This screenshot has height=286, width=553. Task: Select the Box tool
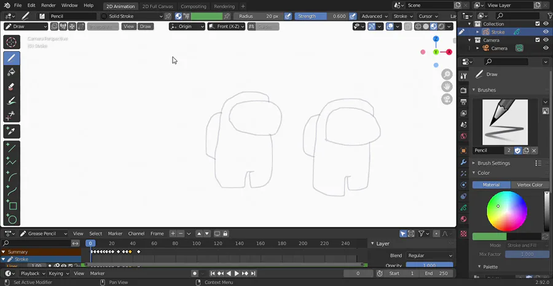[12, 206]
